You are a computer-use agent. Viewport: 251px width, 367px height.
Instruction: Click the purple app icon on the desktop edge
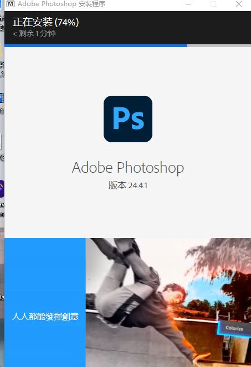pyautogui.click(x=2, y=189)
